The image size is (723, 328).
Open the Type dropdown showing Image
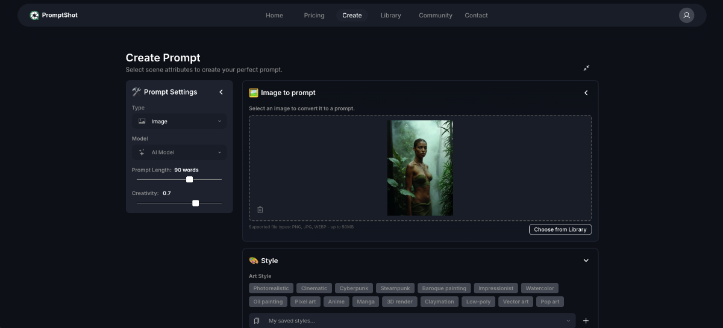click(180, 121)
